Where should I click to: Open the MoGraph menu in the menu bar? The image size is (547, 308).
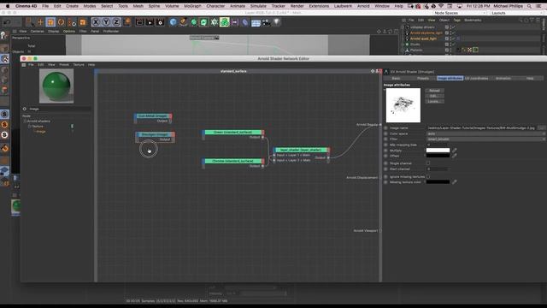[x=192, y=6]
